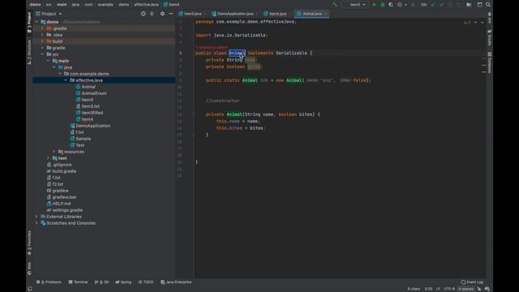The image size is (519, 292).
Task: Toggle the Favorites side tab
Action: click(x=29, y=243)
